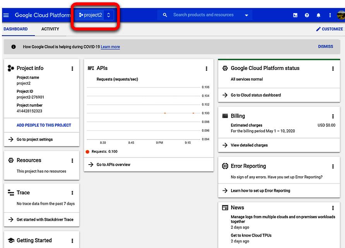Dismiss the COVID-19 banner
This screenshot has height=248, width=345.
click(x=325, y=46)
